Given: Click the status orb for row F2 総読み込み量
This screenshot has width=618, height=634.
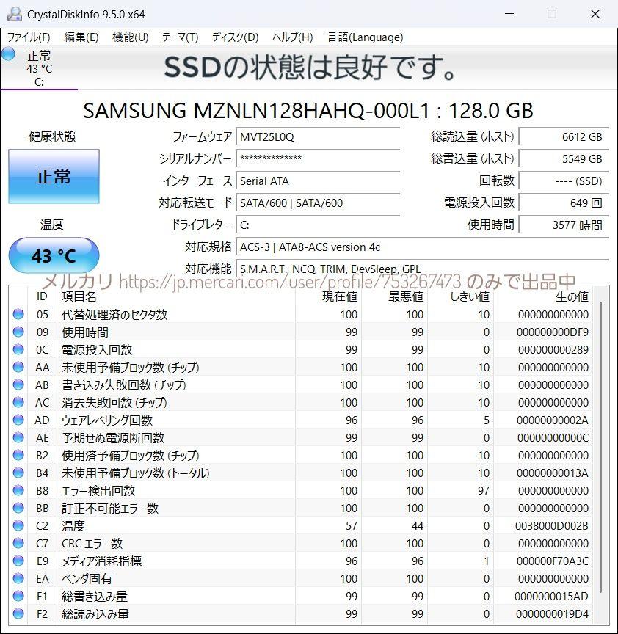Looking at the screenshot, I should click(x=18, y=613).
